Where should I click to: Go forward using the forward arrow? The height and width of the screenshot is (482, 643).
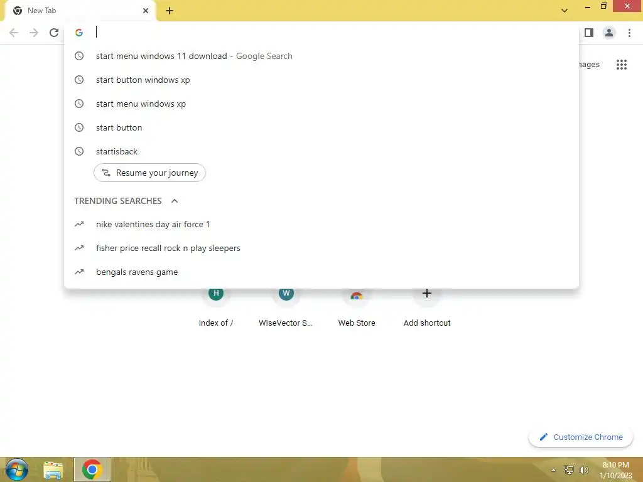(34, 33)
